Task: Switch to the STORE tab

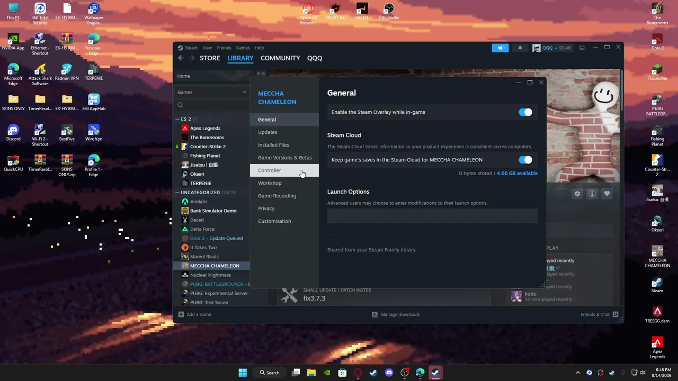Action: point(210,58)
